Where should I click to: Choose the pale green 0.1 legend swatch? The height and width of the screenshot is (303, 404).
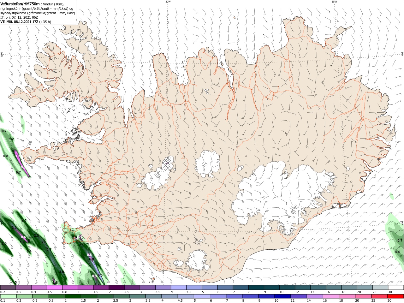[8, 296]
